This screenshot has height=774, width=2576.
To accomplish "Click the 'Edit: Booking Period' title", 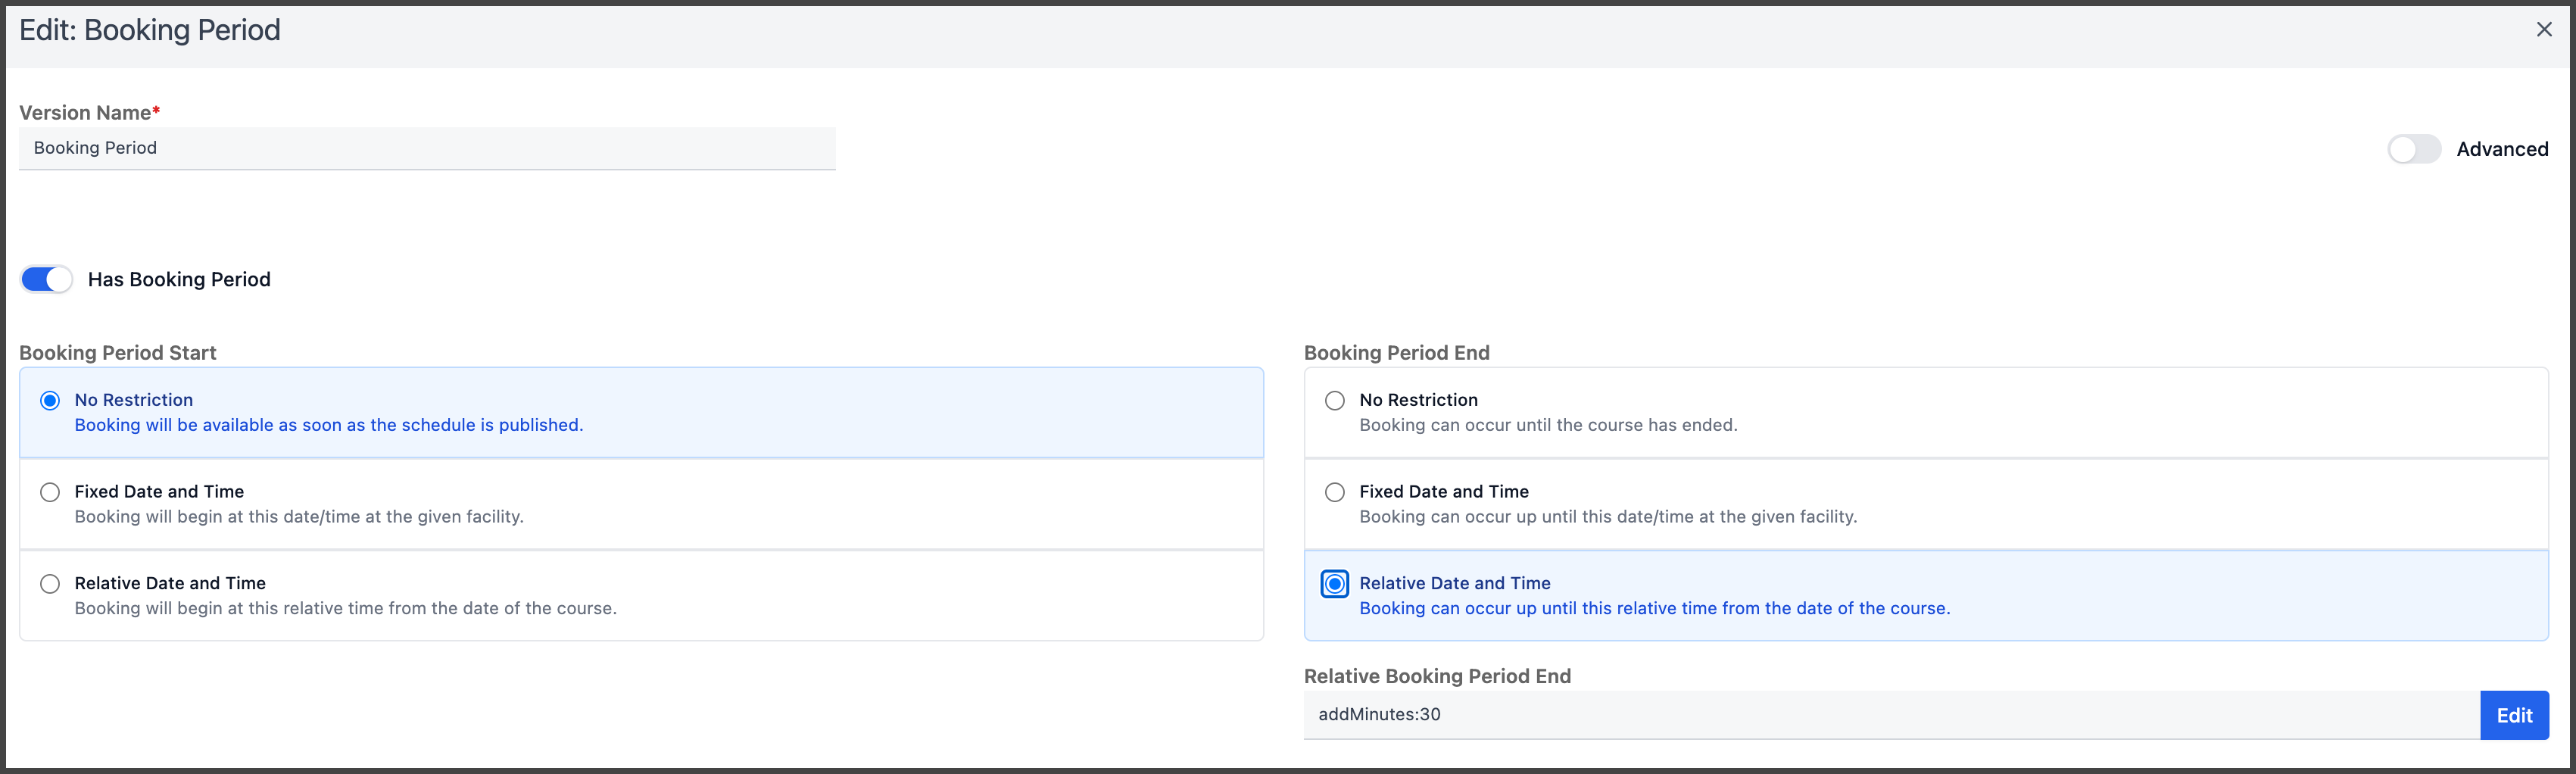I will pos(150,30).
